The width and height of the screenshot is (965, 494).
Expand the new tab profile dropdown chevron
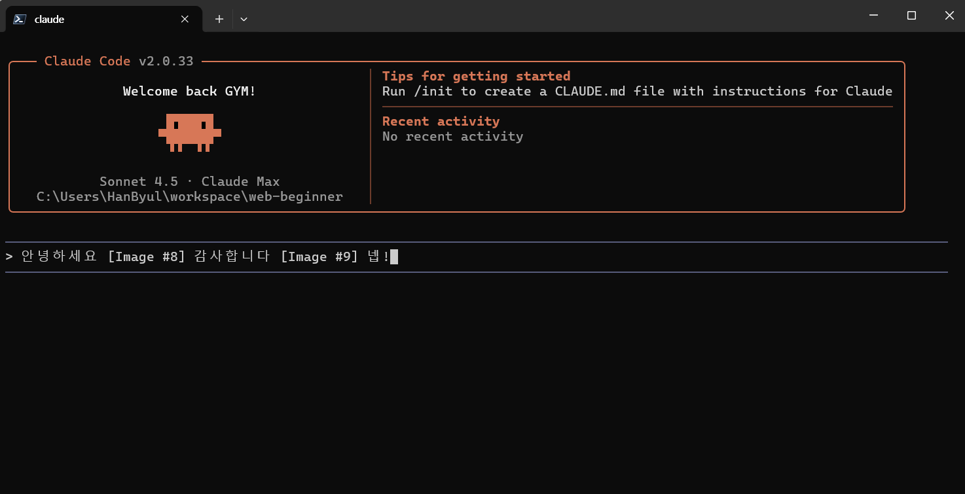tap(244, 19)
